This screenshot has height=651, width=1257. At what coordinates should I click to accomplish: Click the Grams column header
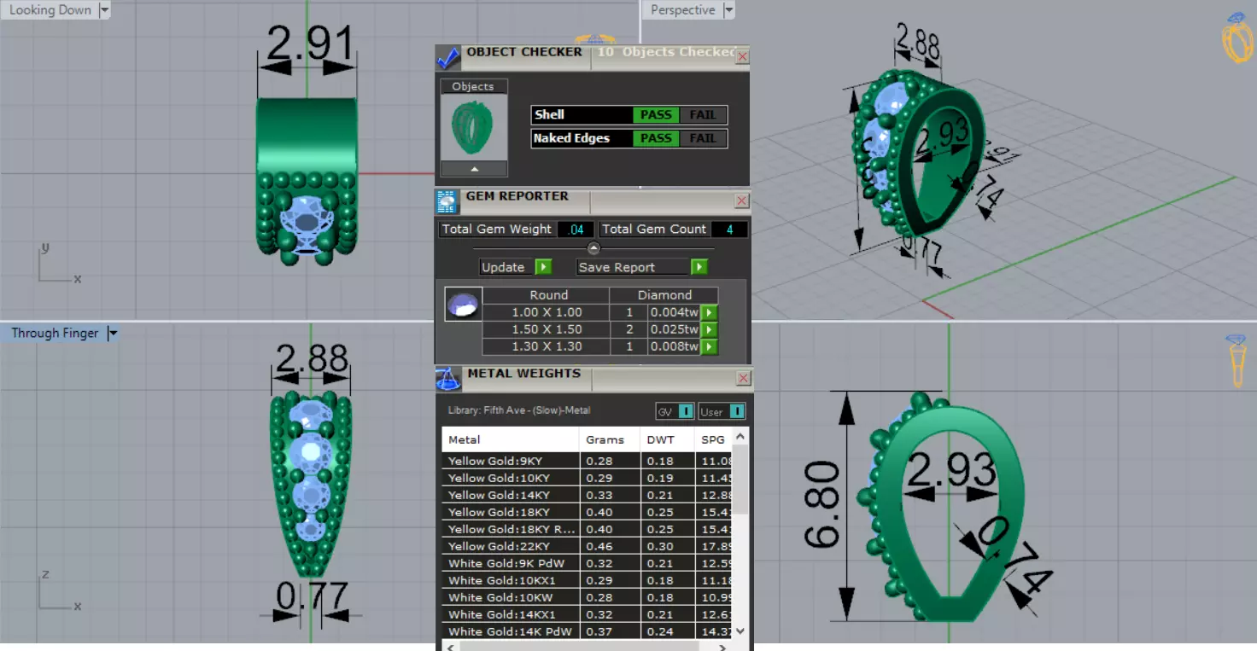pos(609,439)
